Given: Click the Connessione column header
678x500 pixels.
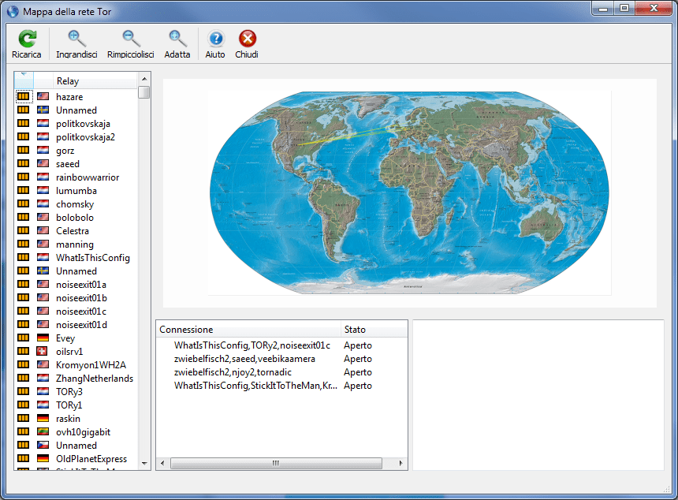Looking at the screenshot, I should click(x=248, y=330).
